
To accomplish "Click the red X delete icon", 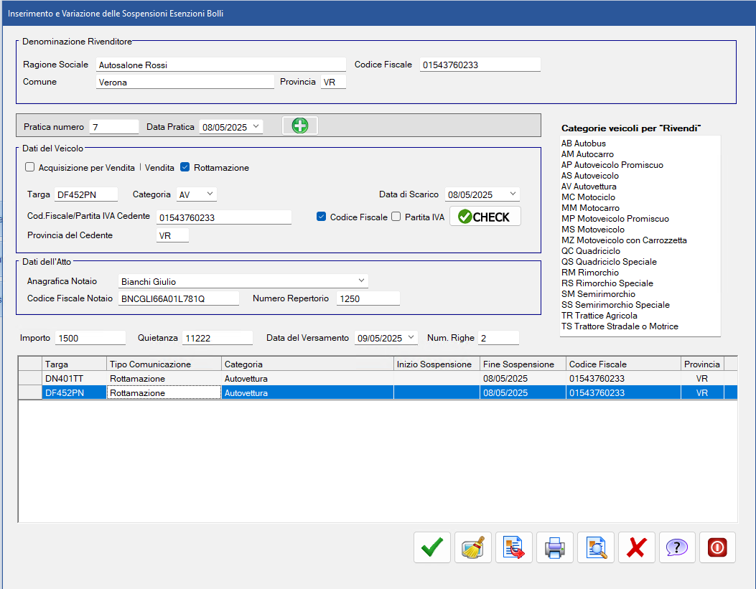I will [636, 548].
